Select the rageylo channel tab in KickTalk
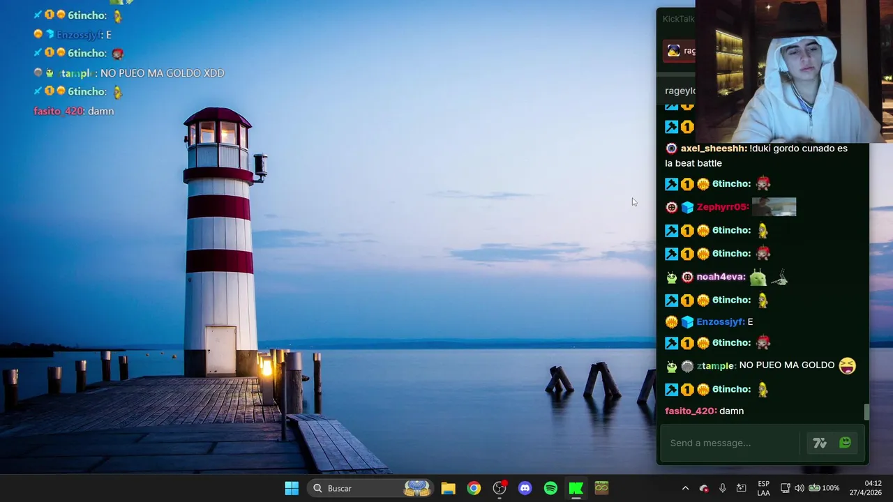The height and width of the screenshot is (502, 893). 680,50
